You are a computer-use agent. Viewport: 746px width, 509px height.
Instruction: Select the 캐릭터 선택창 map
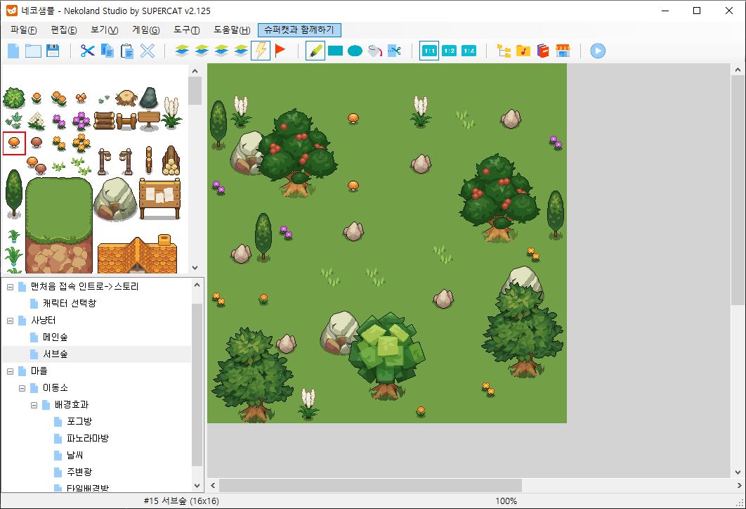[x=70, y=303]
